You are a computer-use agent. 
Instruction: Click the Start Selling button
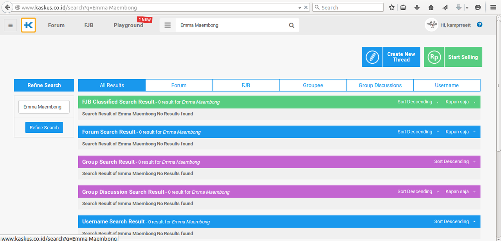(453, 57)
